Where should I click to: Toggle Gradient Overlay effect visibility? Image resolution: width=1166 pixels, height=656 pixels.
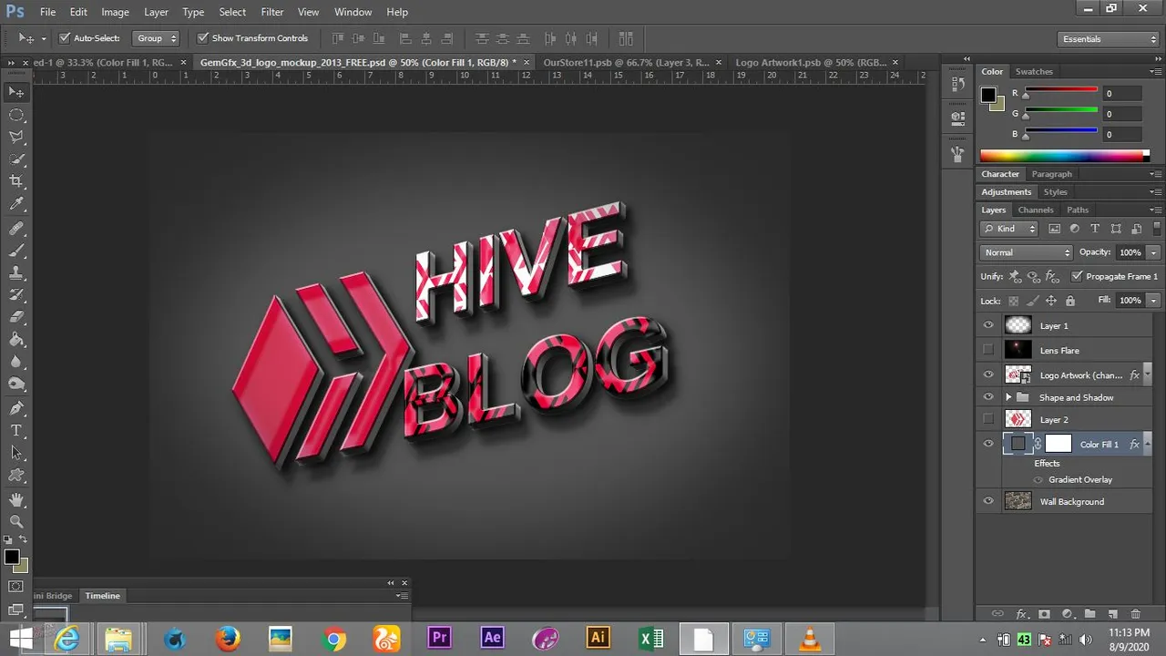click(x=1038, y=479)
